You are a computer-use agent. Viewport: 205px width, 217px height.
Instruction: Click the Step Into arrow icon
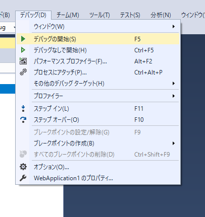23,109
